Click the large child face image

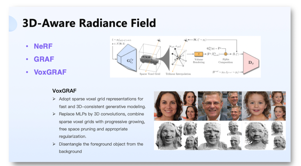pos(256,106)
